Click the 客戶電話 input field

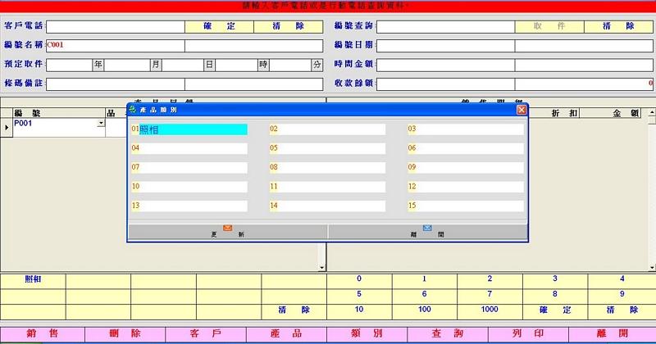click(115, 26)
